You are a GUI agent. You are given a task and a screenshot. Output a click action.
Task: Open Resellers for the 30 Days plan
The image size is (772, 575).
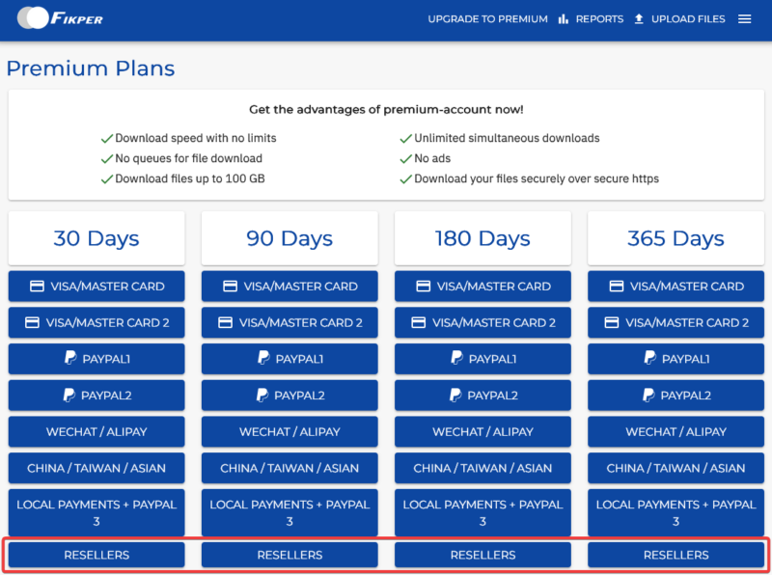96,555
